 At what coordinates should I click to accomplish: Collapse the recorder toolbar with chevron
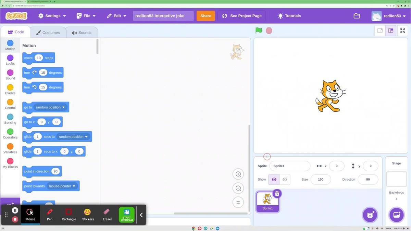click(x=141, y=215)
